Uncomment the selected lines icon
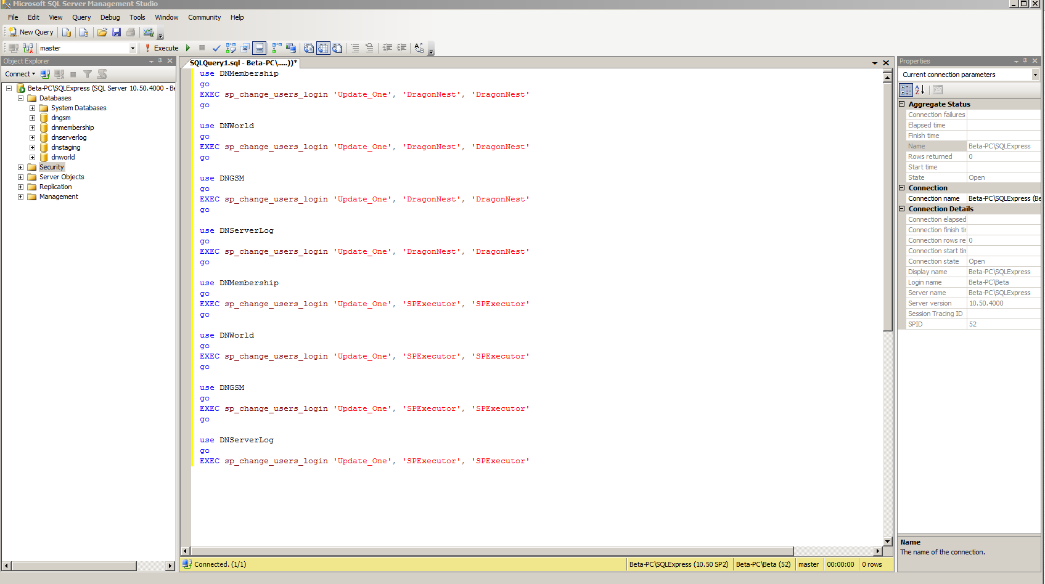 [369, 48]
